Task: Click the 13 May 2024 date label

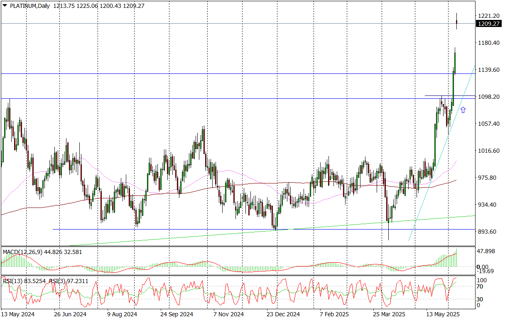Action: (x=17, y=314)
